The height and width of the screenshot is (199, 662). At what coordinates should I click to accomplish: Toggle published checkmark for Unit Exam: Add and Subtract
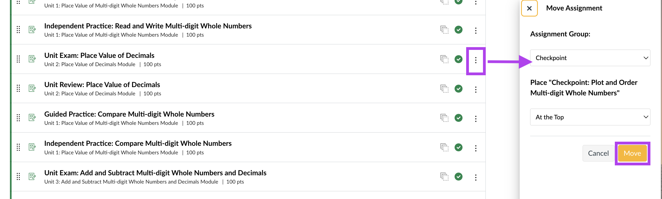click(x=458, y=176)
